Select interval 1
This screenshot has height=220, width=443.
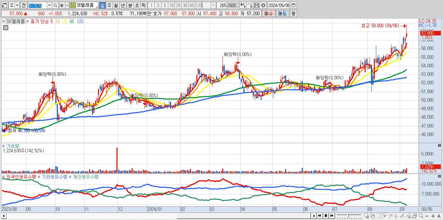coord(151,6)
